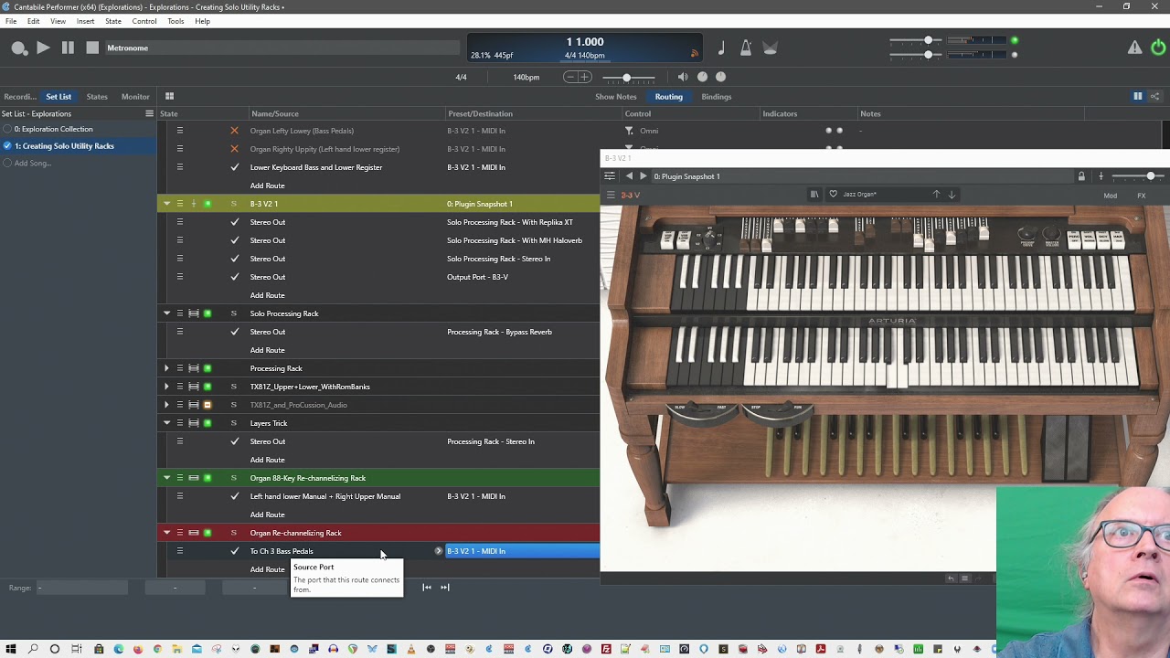The height and width of the screenshot is (658, 1170).
Task: Open the Set List panel hamburger menu
Action: tap(149, 113)
